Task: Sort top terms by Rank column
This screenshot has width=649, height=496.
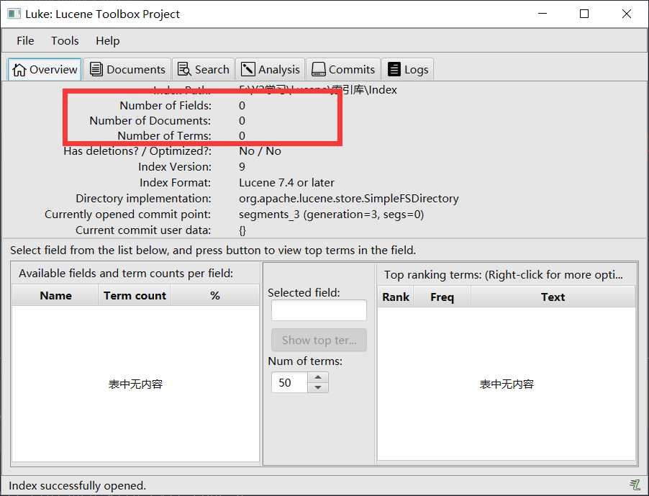Action: point(396,297)
